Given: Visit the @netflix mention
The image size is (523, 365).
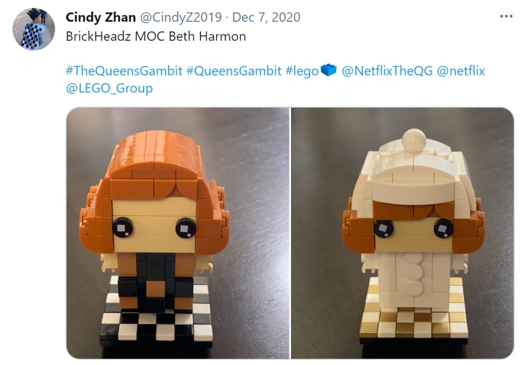Looking at the screenshot, I should [x=461, y=71].
